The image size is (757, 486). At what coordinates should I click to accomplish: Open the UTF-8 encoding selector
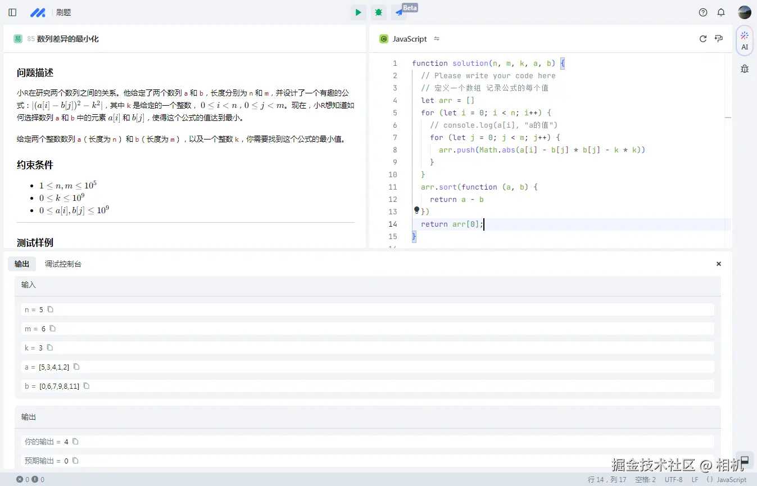pos(673,479)
